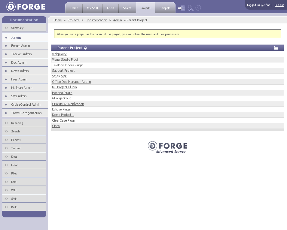The height and width of the screenshot is (230, 287).
Task: Open Trove Categorization in the sidebar
Action: coord(25,113)
